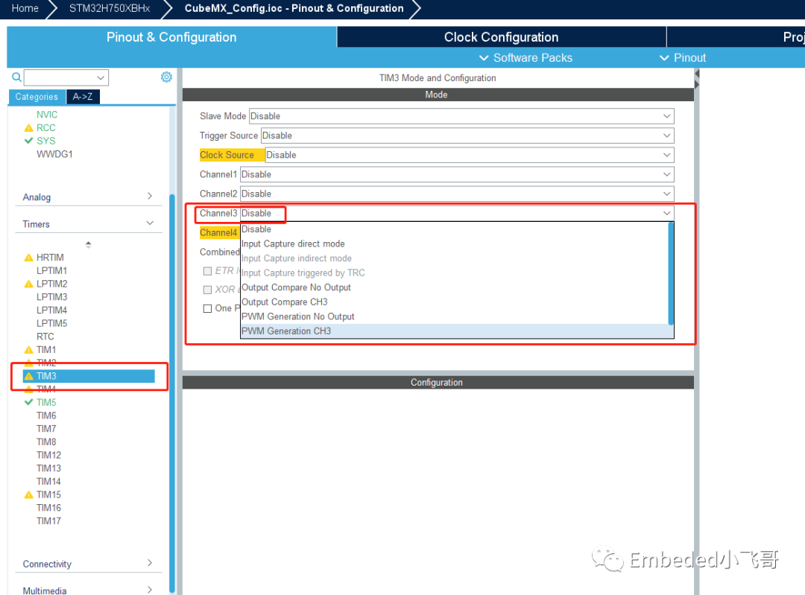805x595 pixels.
Task: Select LPTIM3 peripheral
Action: tap(51, 297)
